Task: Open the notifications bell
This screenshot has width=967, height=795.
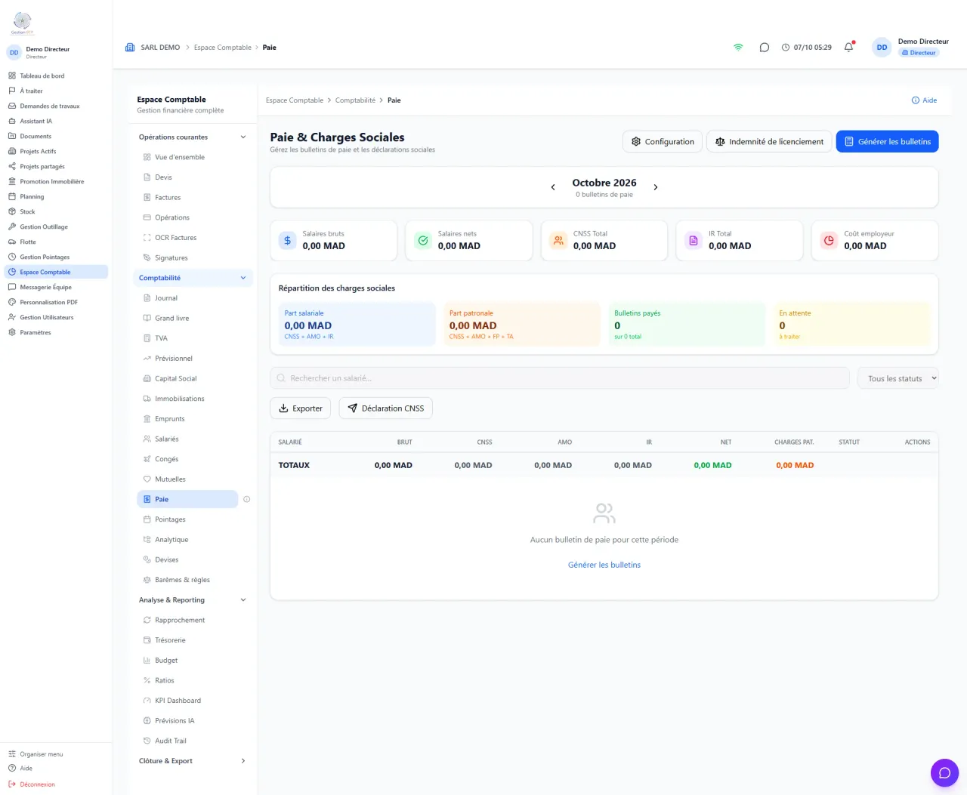Action: (x=848, y=47)
